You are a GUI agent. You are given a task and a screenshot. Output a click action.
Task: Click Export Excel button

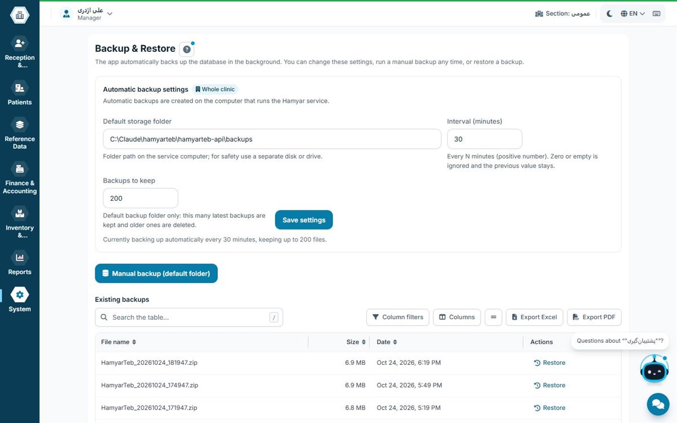pos(534,317)
